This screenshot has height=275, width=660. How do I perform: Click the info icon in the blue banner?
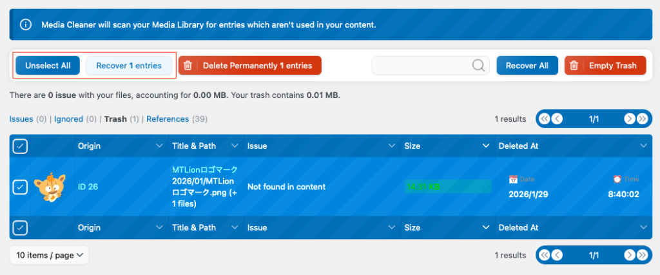26,25
